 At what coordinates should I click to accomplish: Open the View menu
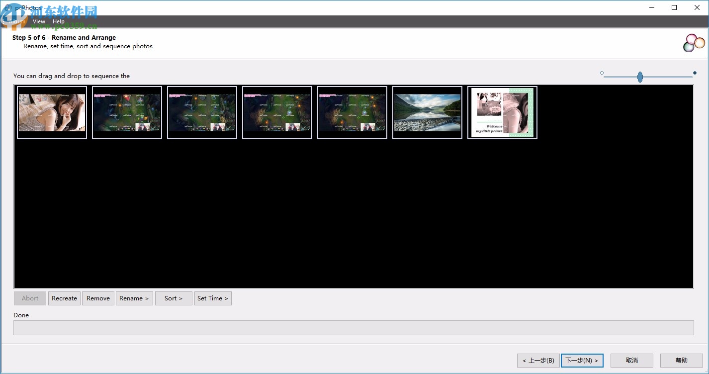(x=39, y=21)
